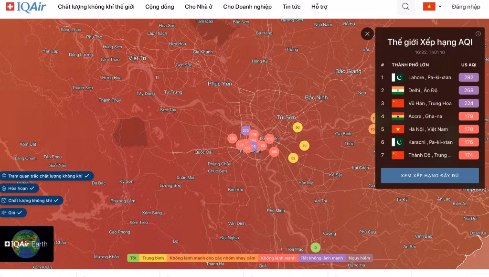Click the station marker labeled 178
The image size is (489, 277).
pos(241,145)
